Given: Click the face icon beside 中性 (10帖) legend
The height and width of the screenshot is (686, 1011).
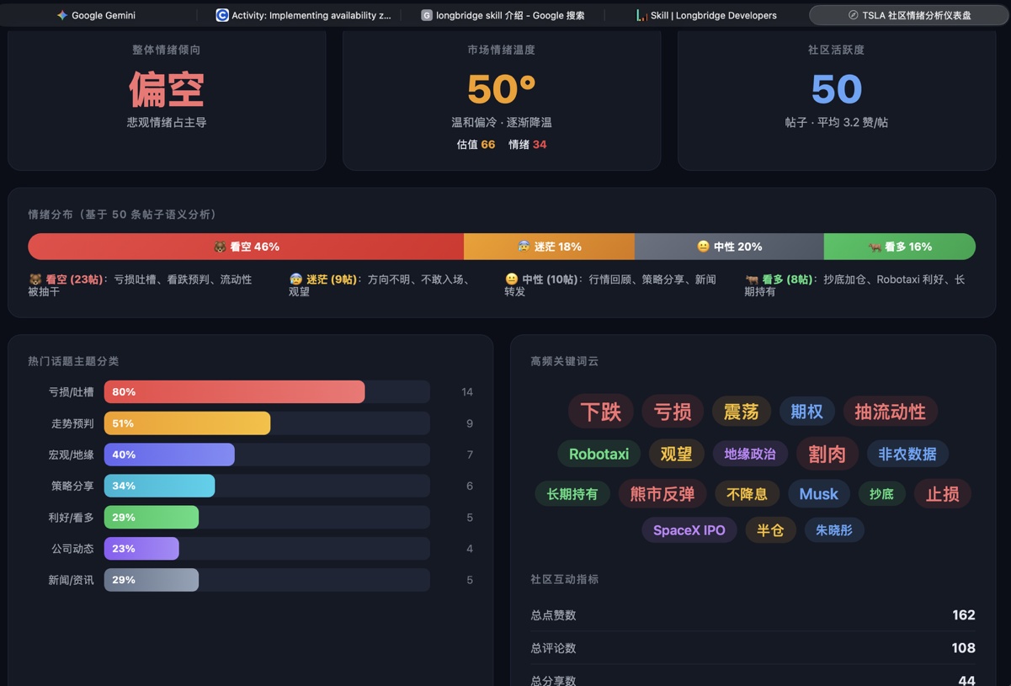Looking at the screenshot, I should click(x=512, y=279).
